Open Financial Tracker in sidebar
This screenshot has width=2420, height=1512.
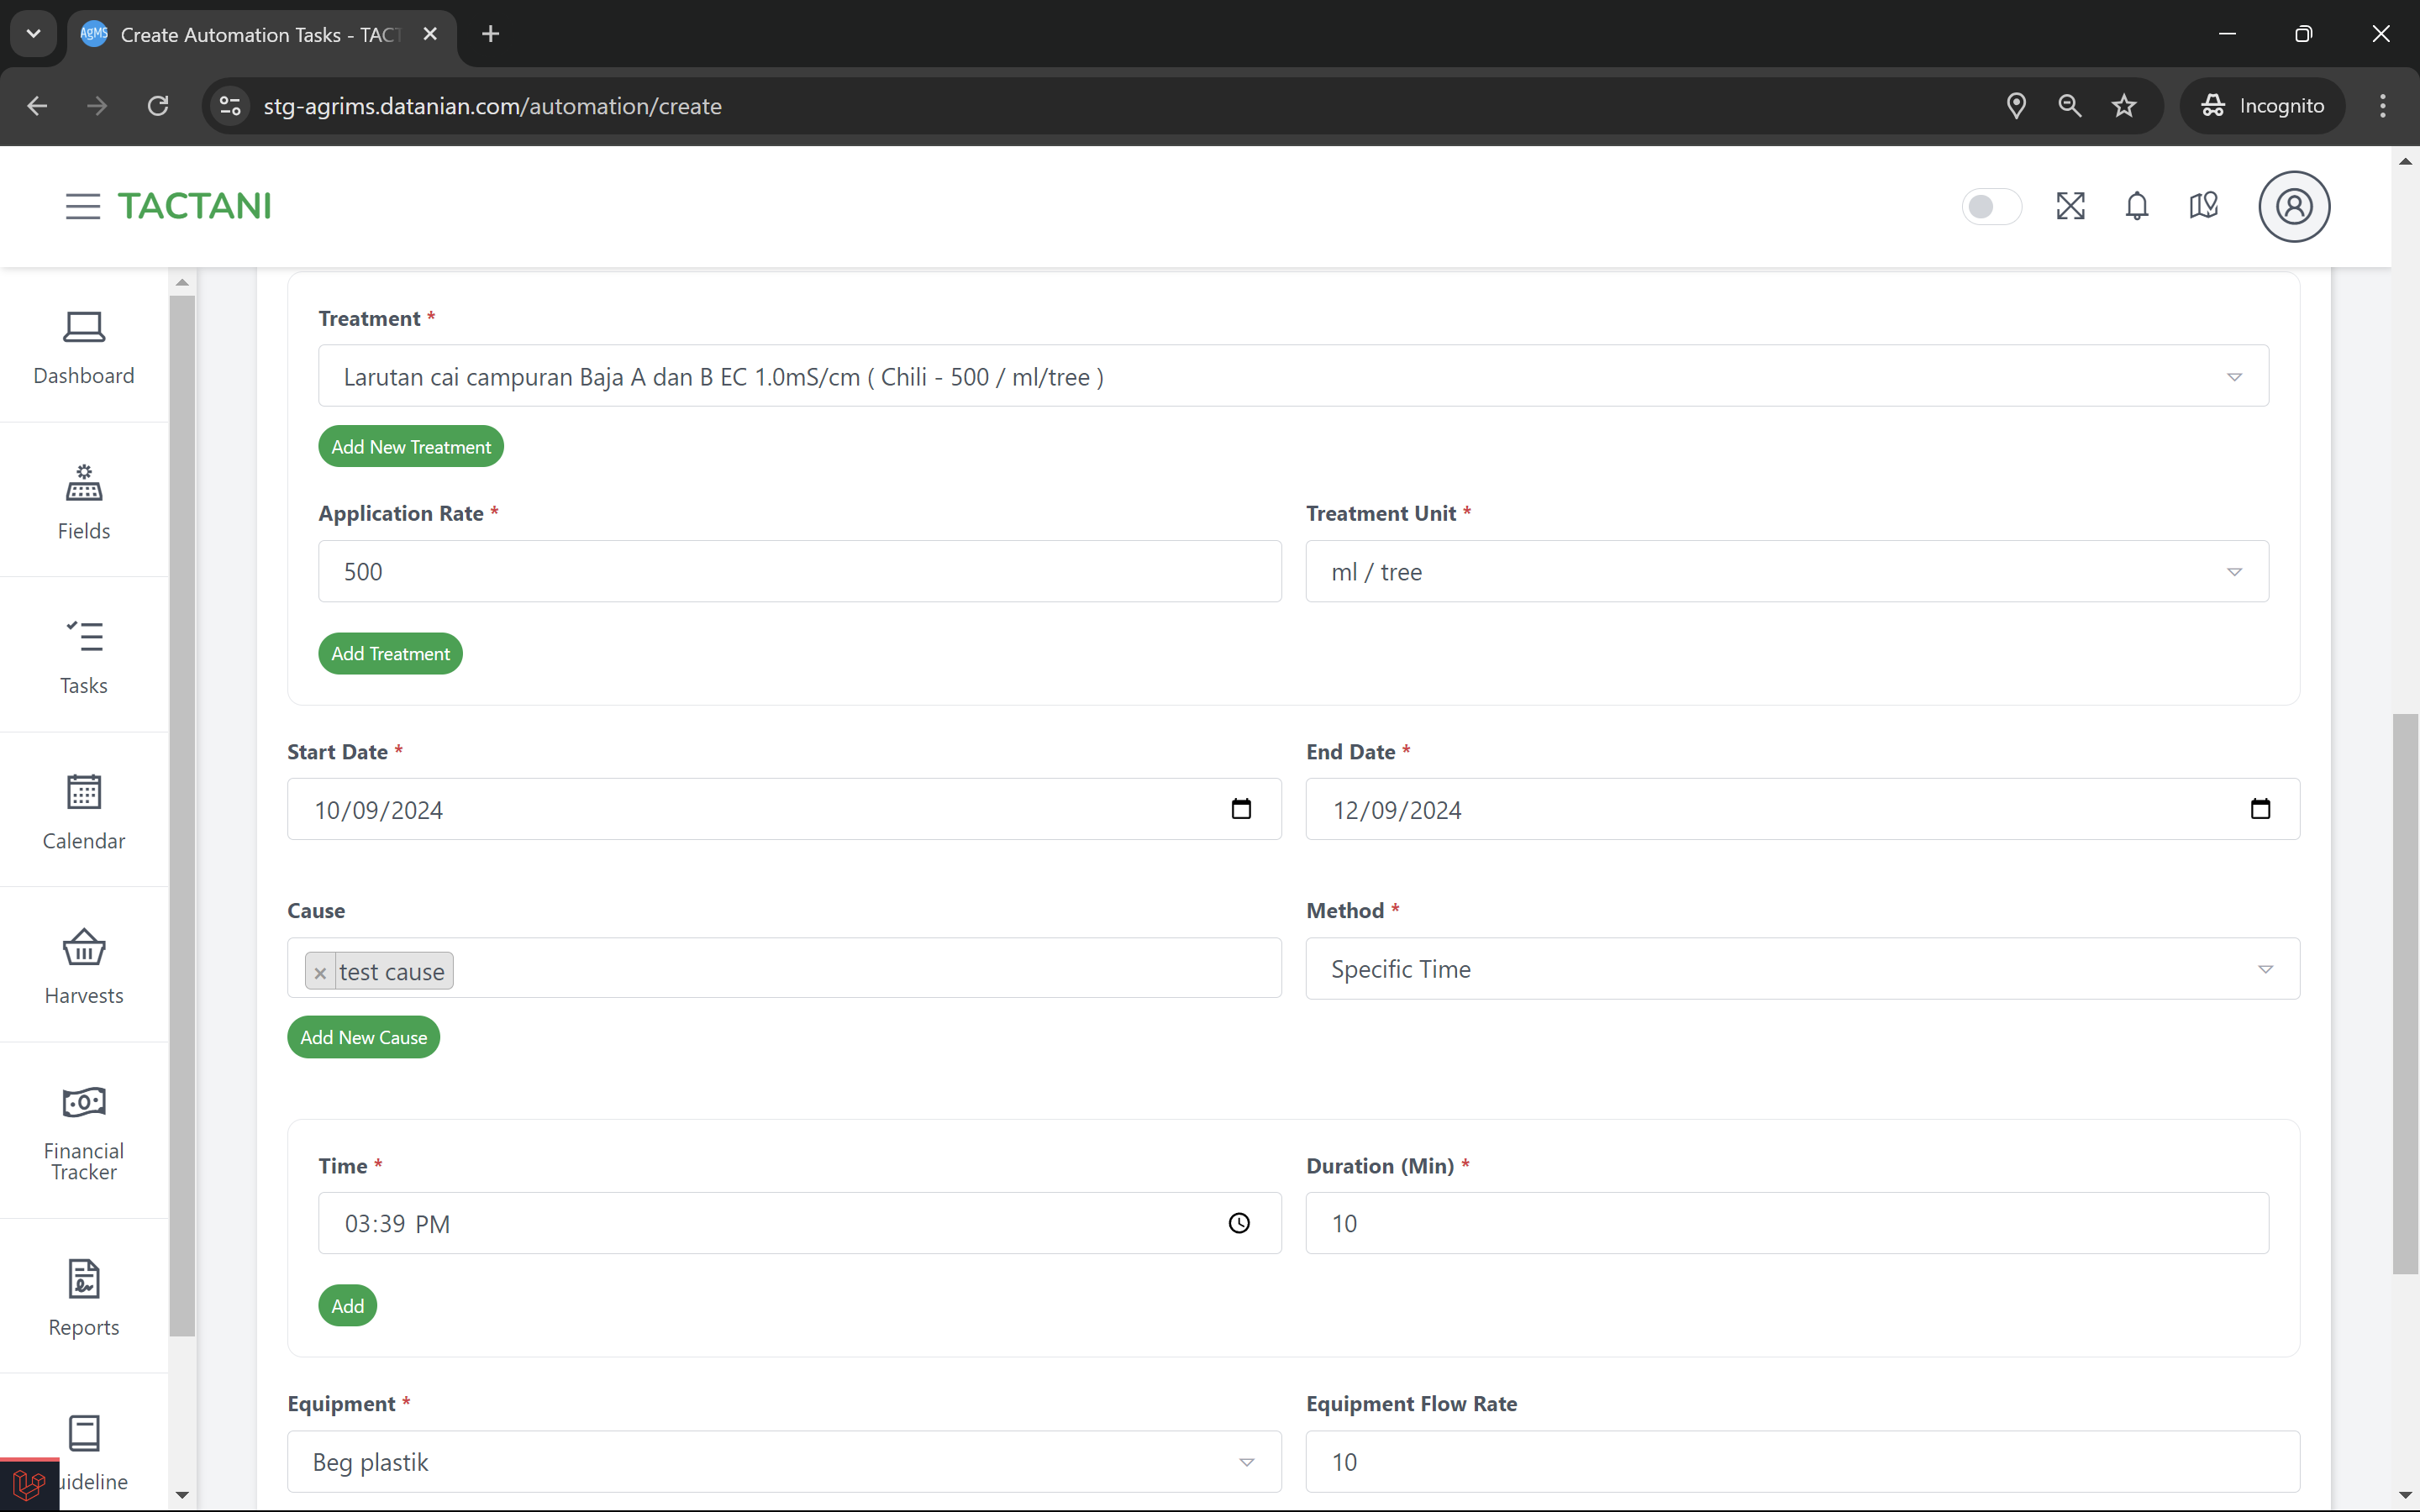point(84,1132)
